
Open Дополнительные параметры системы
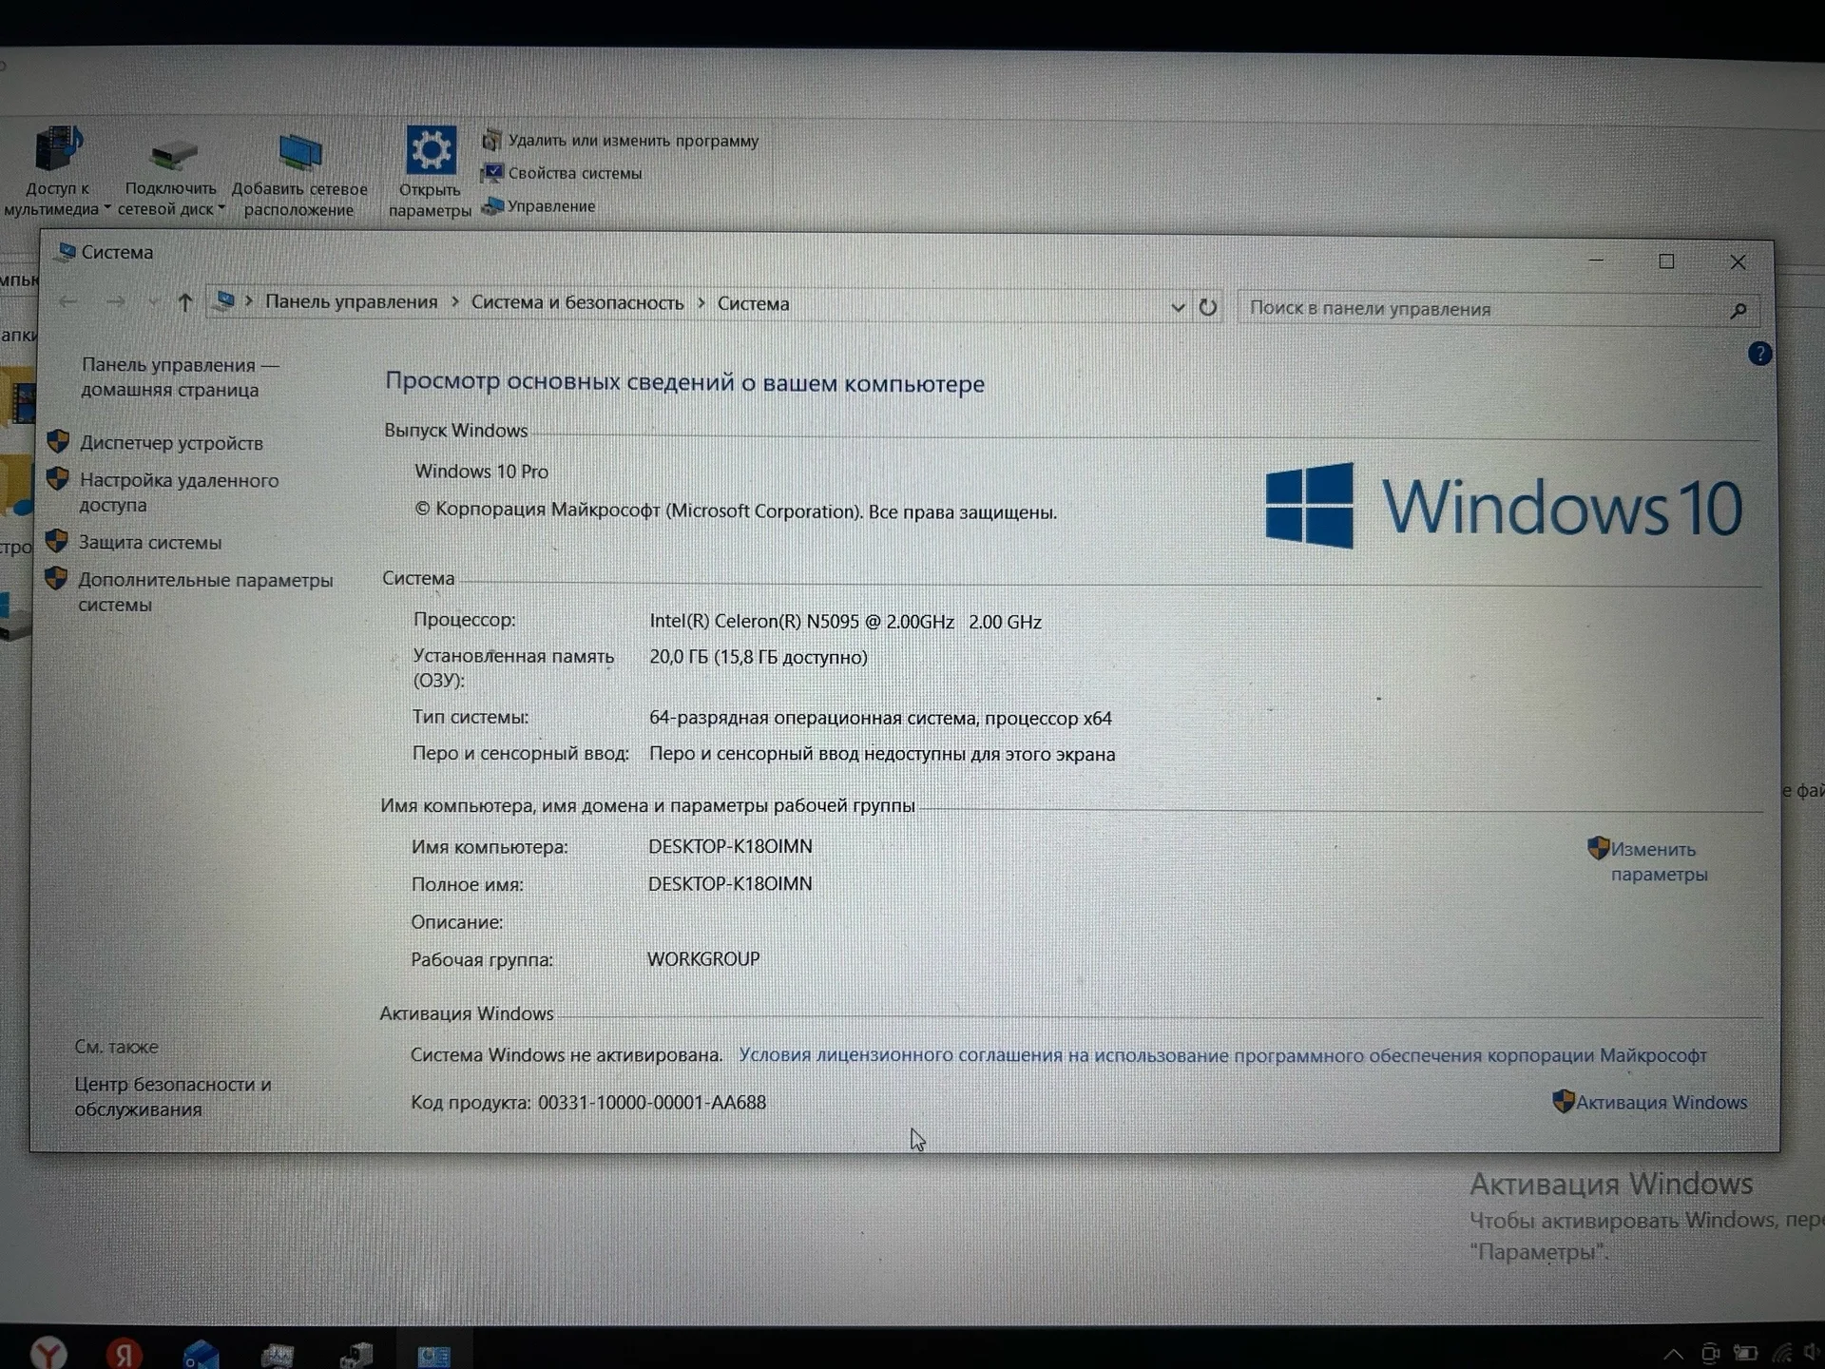point(205,592)
